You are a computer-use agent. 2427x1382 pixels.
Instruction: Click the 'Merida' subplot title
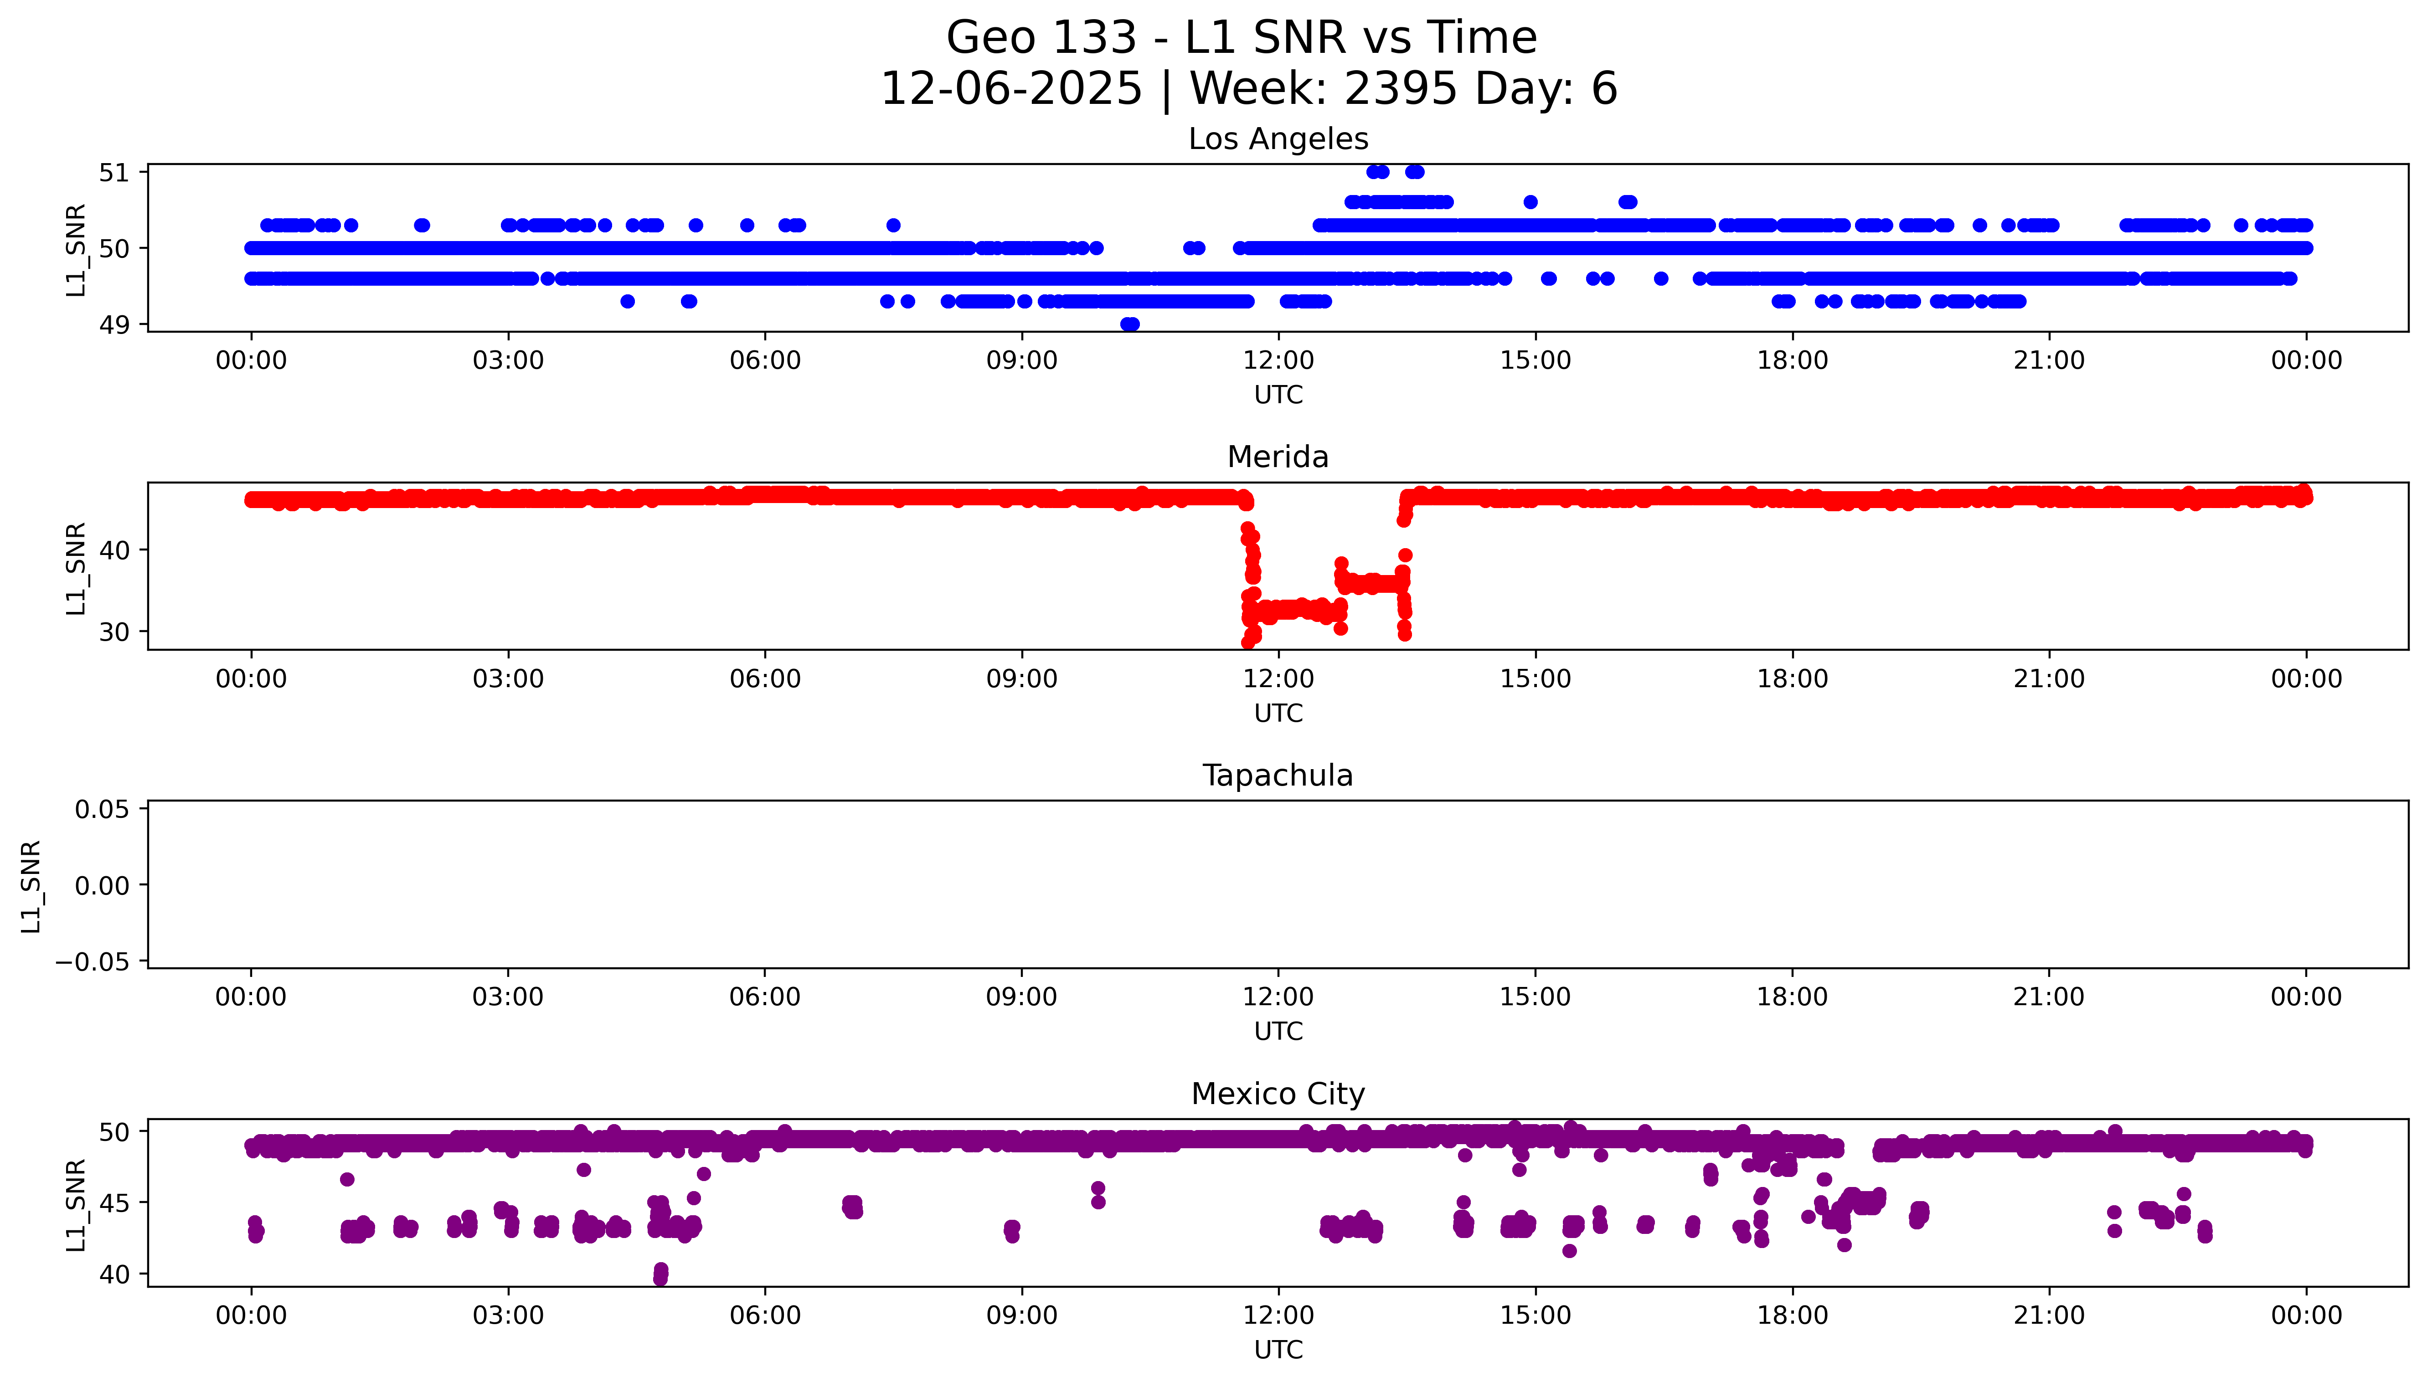coord(1278,457)
